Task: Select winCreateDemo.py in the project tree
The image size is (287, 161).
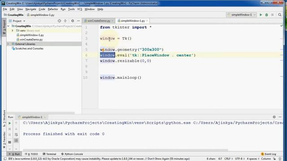Action: [30, 39]
